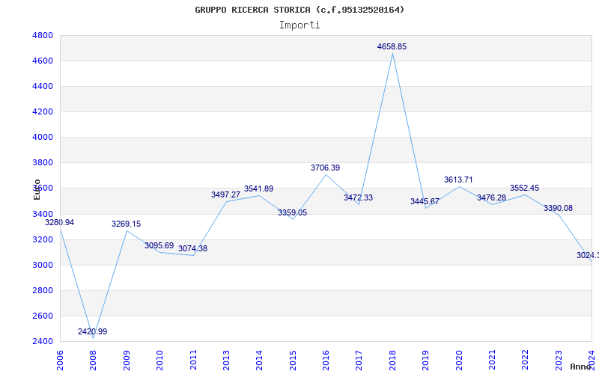Click the x-axis year 2022
The image size is (599, 374).
525,360
